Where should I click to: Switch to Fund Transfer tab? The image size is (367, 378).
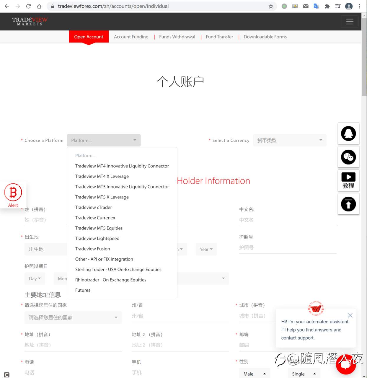219,37
